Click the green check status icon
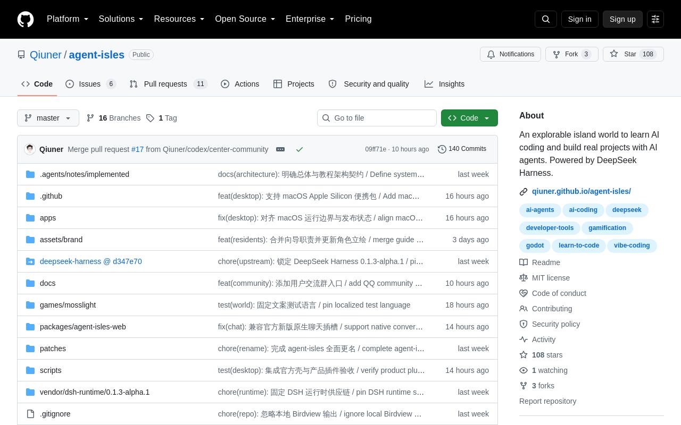The height and width of the screenshot is (425, 681). 300,149
